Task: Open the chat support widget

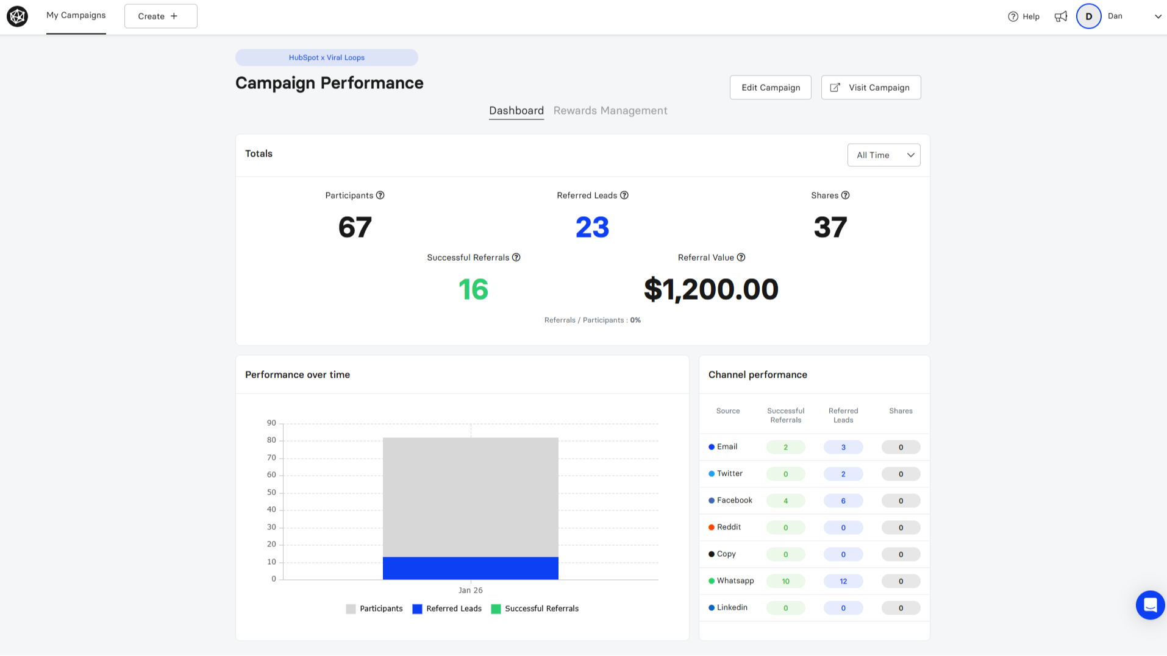Action: (x=1150, y=605)
